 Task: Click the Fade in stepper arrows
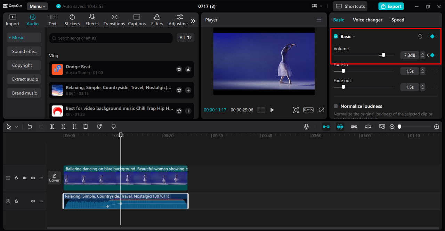point(422,71)
